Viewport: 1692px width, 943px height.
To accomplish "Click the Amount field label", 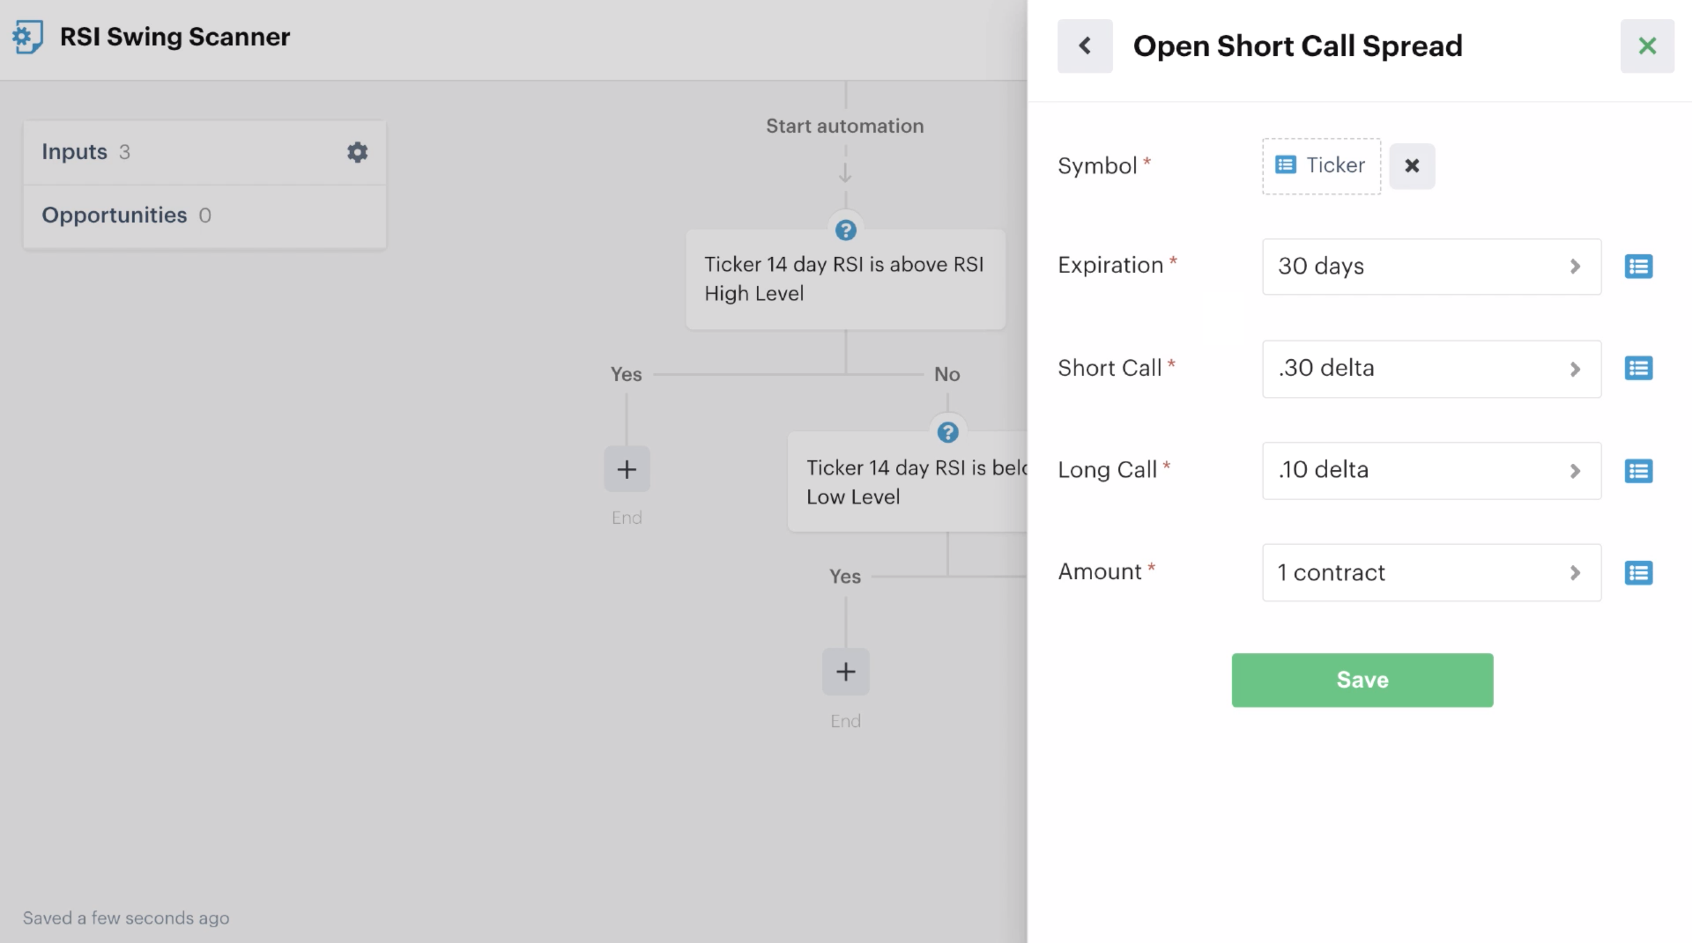I will point(1100,571).
